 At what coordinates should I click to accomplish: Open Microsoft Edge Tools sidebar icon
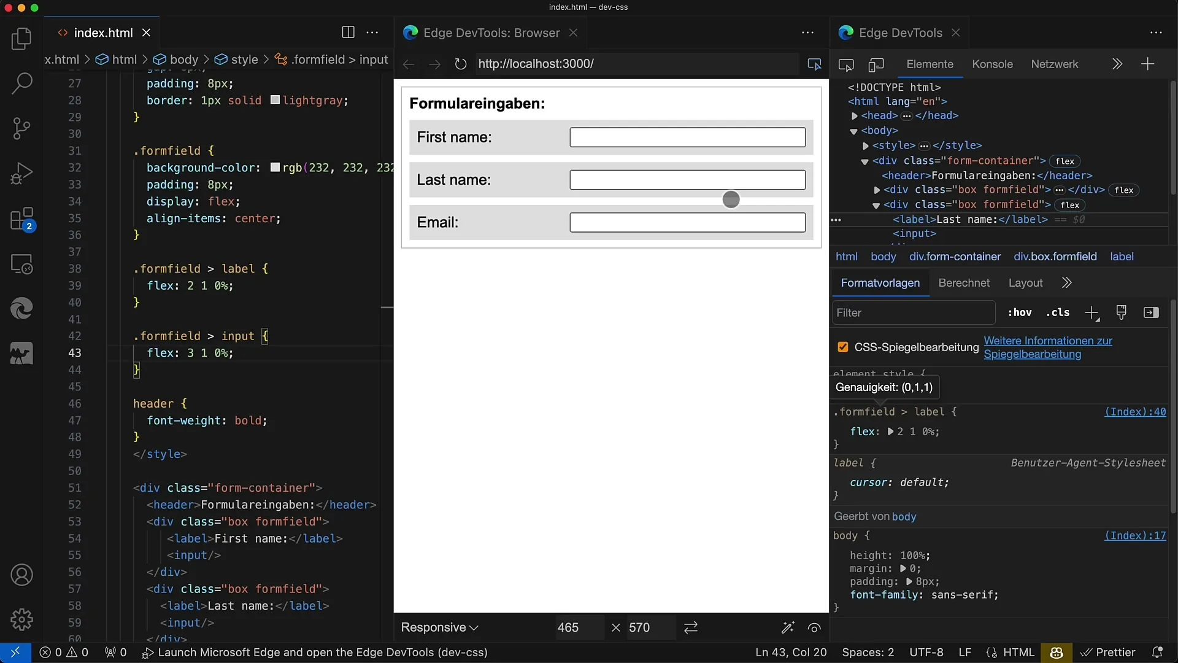click(x=21, y=309)
